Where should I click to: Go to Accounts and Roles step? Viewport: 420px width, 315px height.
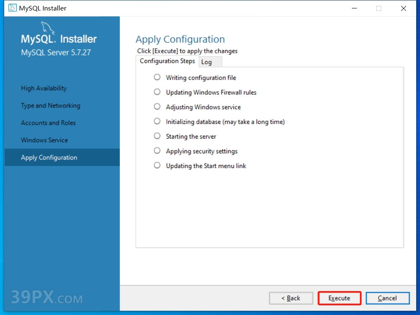click(x=48, y=123)
